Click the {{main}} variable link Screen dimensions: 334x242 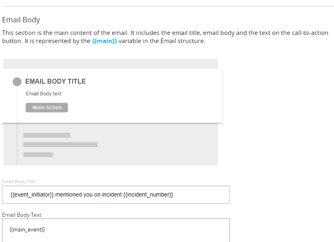105,41
